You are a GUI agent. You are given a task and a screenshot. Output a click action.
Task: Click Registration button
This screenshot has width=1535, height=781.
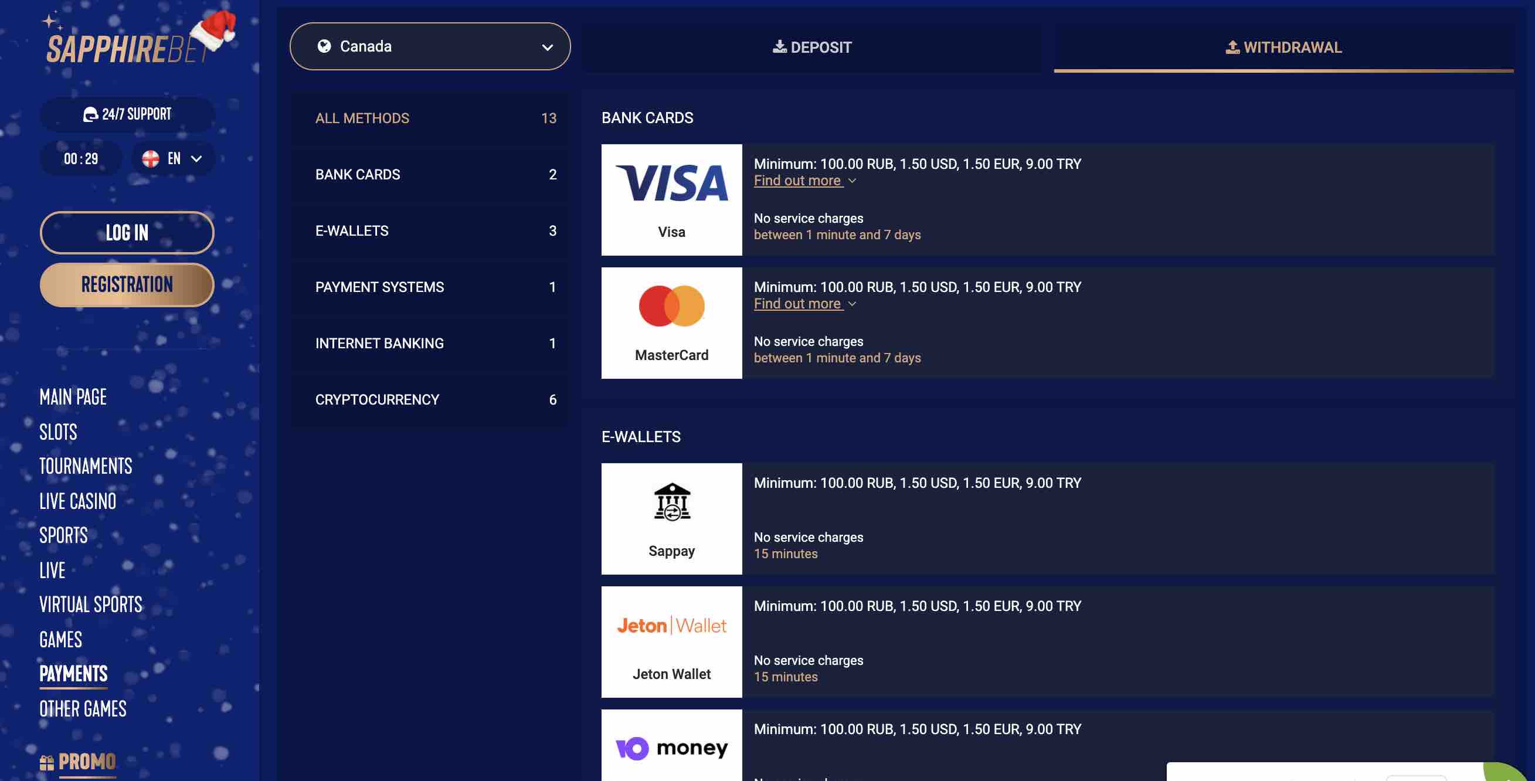127,284
